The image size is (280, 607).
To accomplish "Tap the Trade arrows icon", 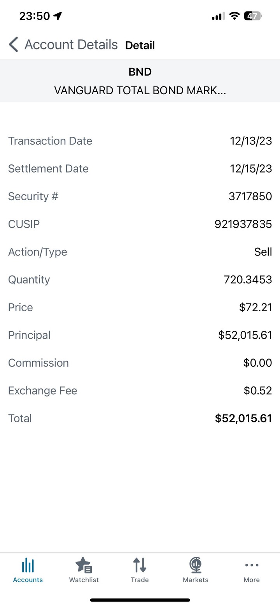I will click(x=140, y=565).
